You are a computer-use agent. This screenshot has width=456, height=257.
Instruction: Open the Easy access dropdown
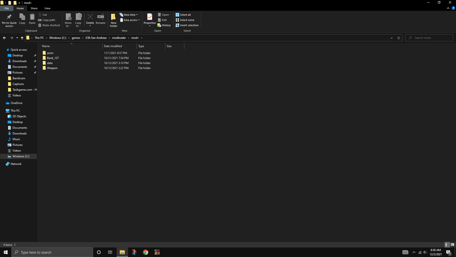pos(130,20)
